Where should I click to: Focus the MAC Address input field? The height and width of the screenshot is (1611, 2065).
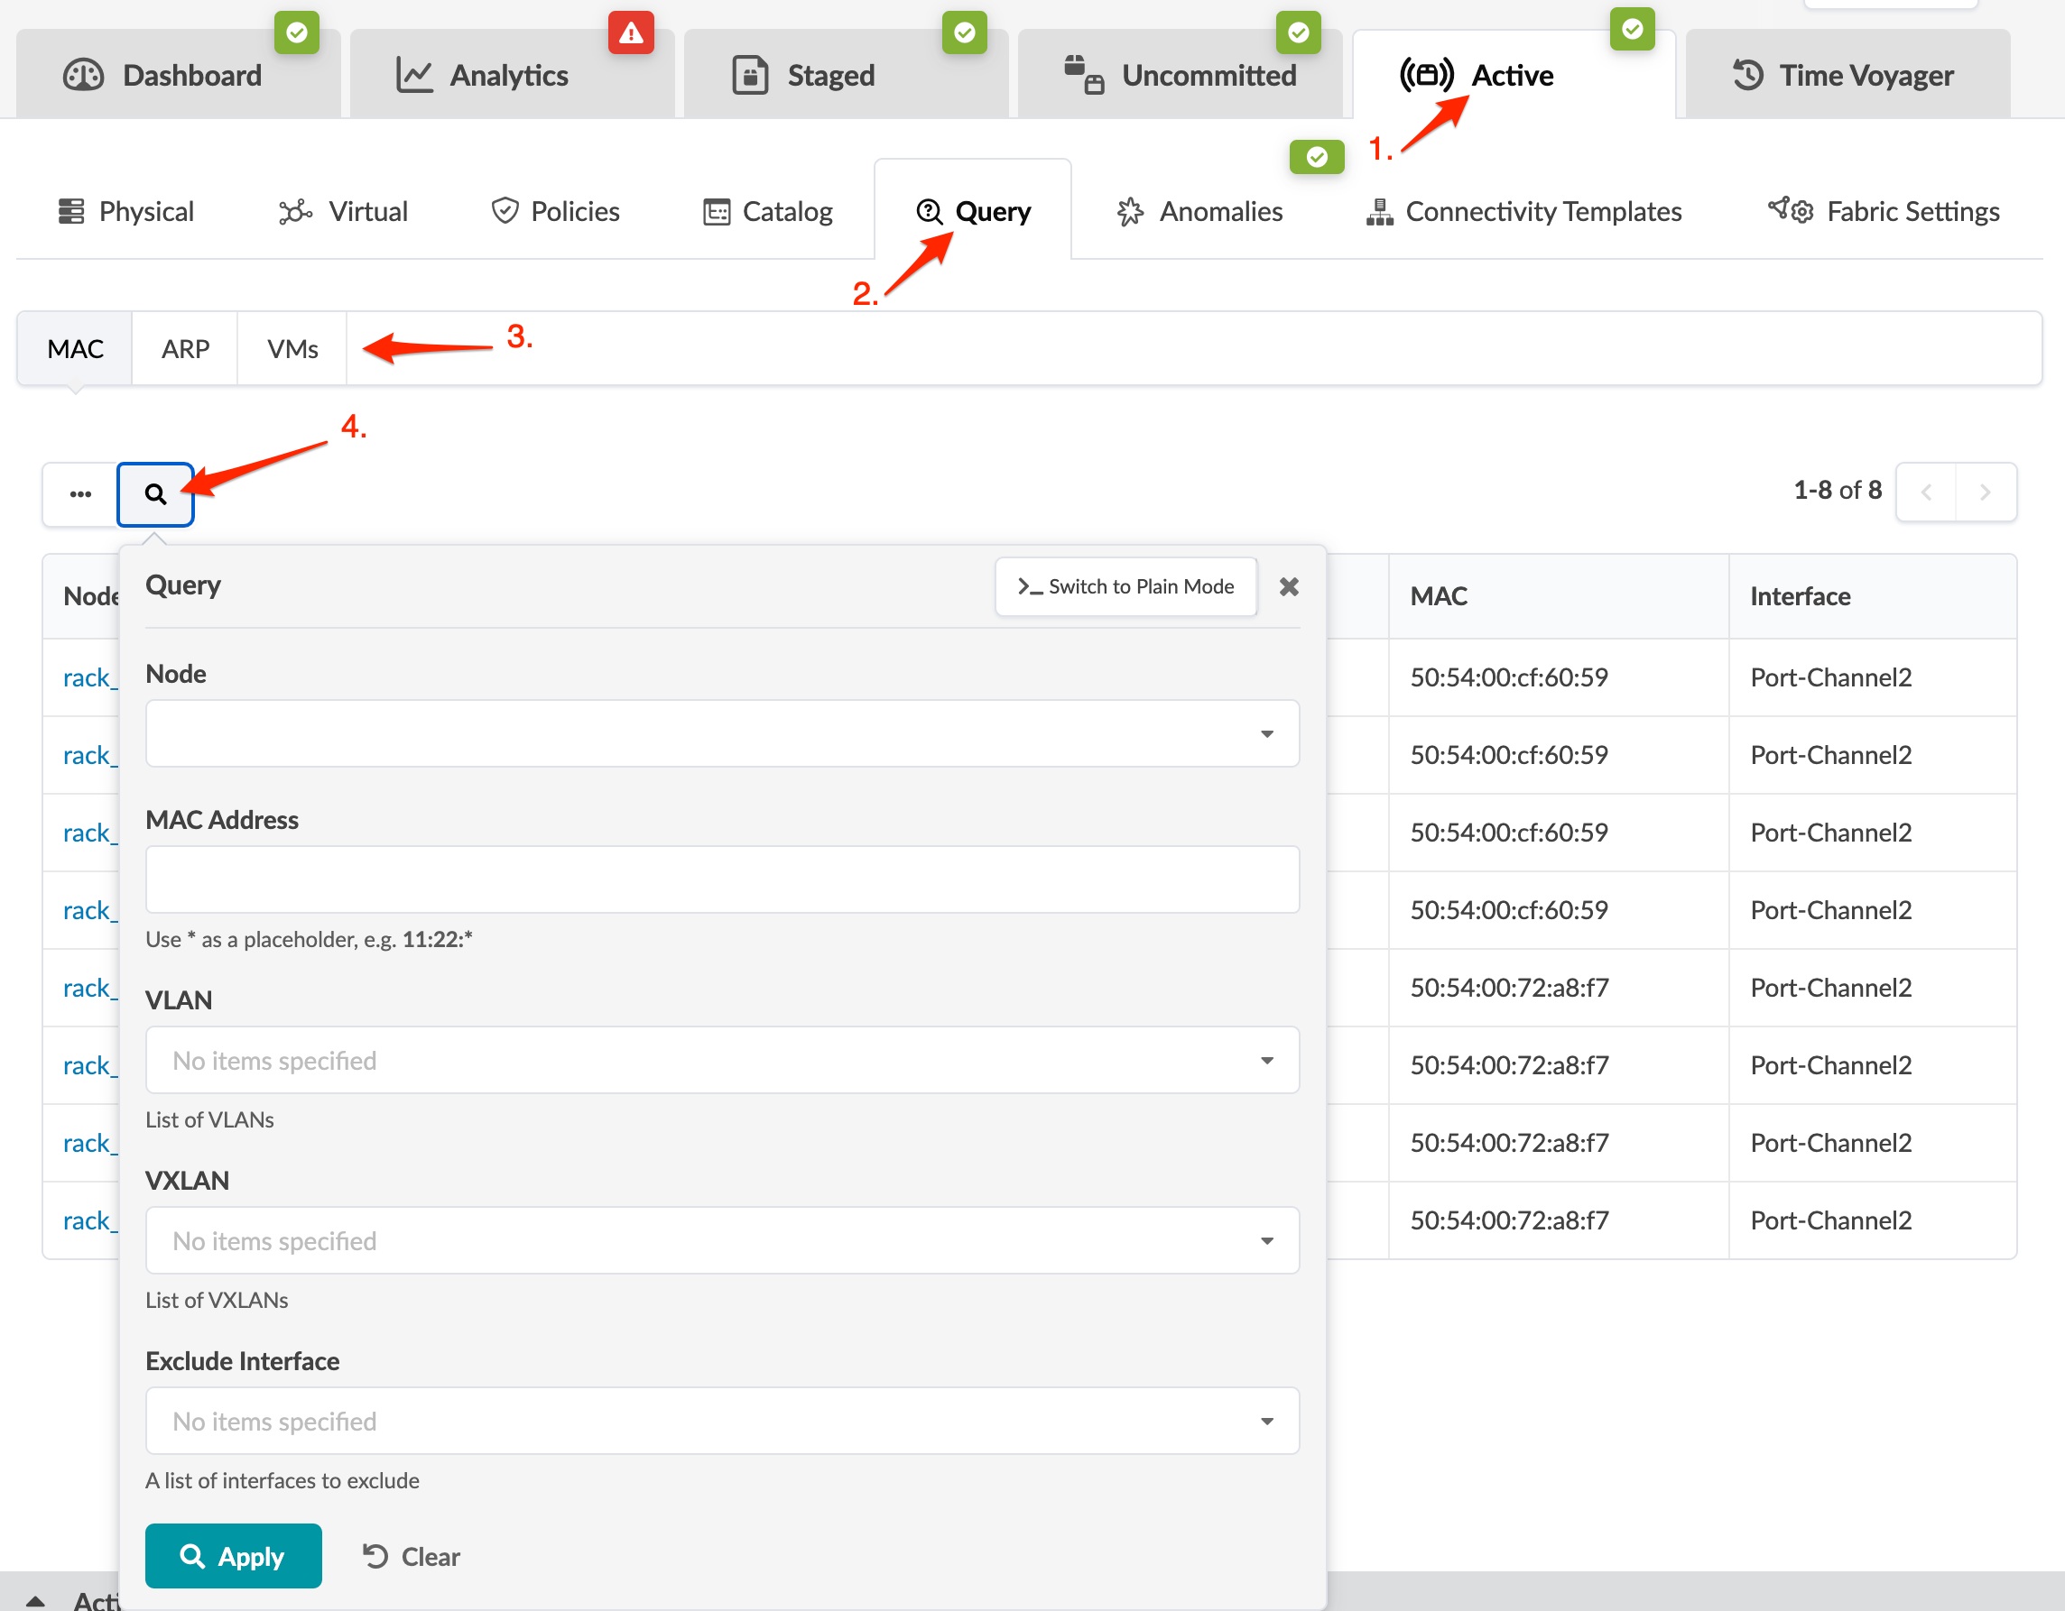[x=721, y=879]
